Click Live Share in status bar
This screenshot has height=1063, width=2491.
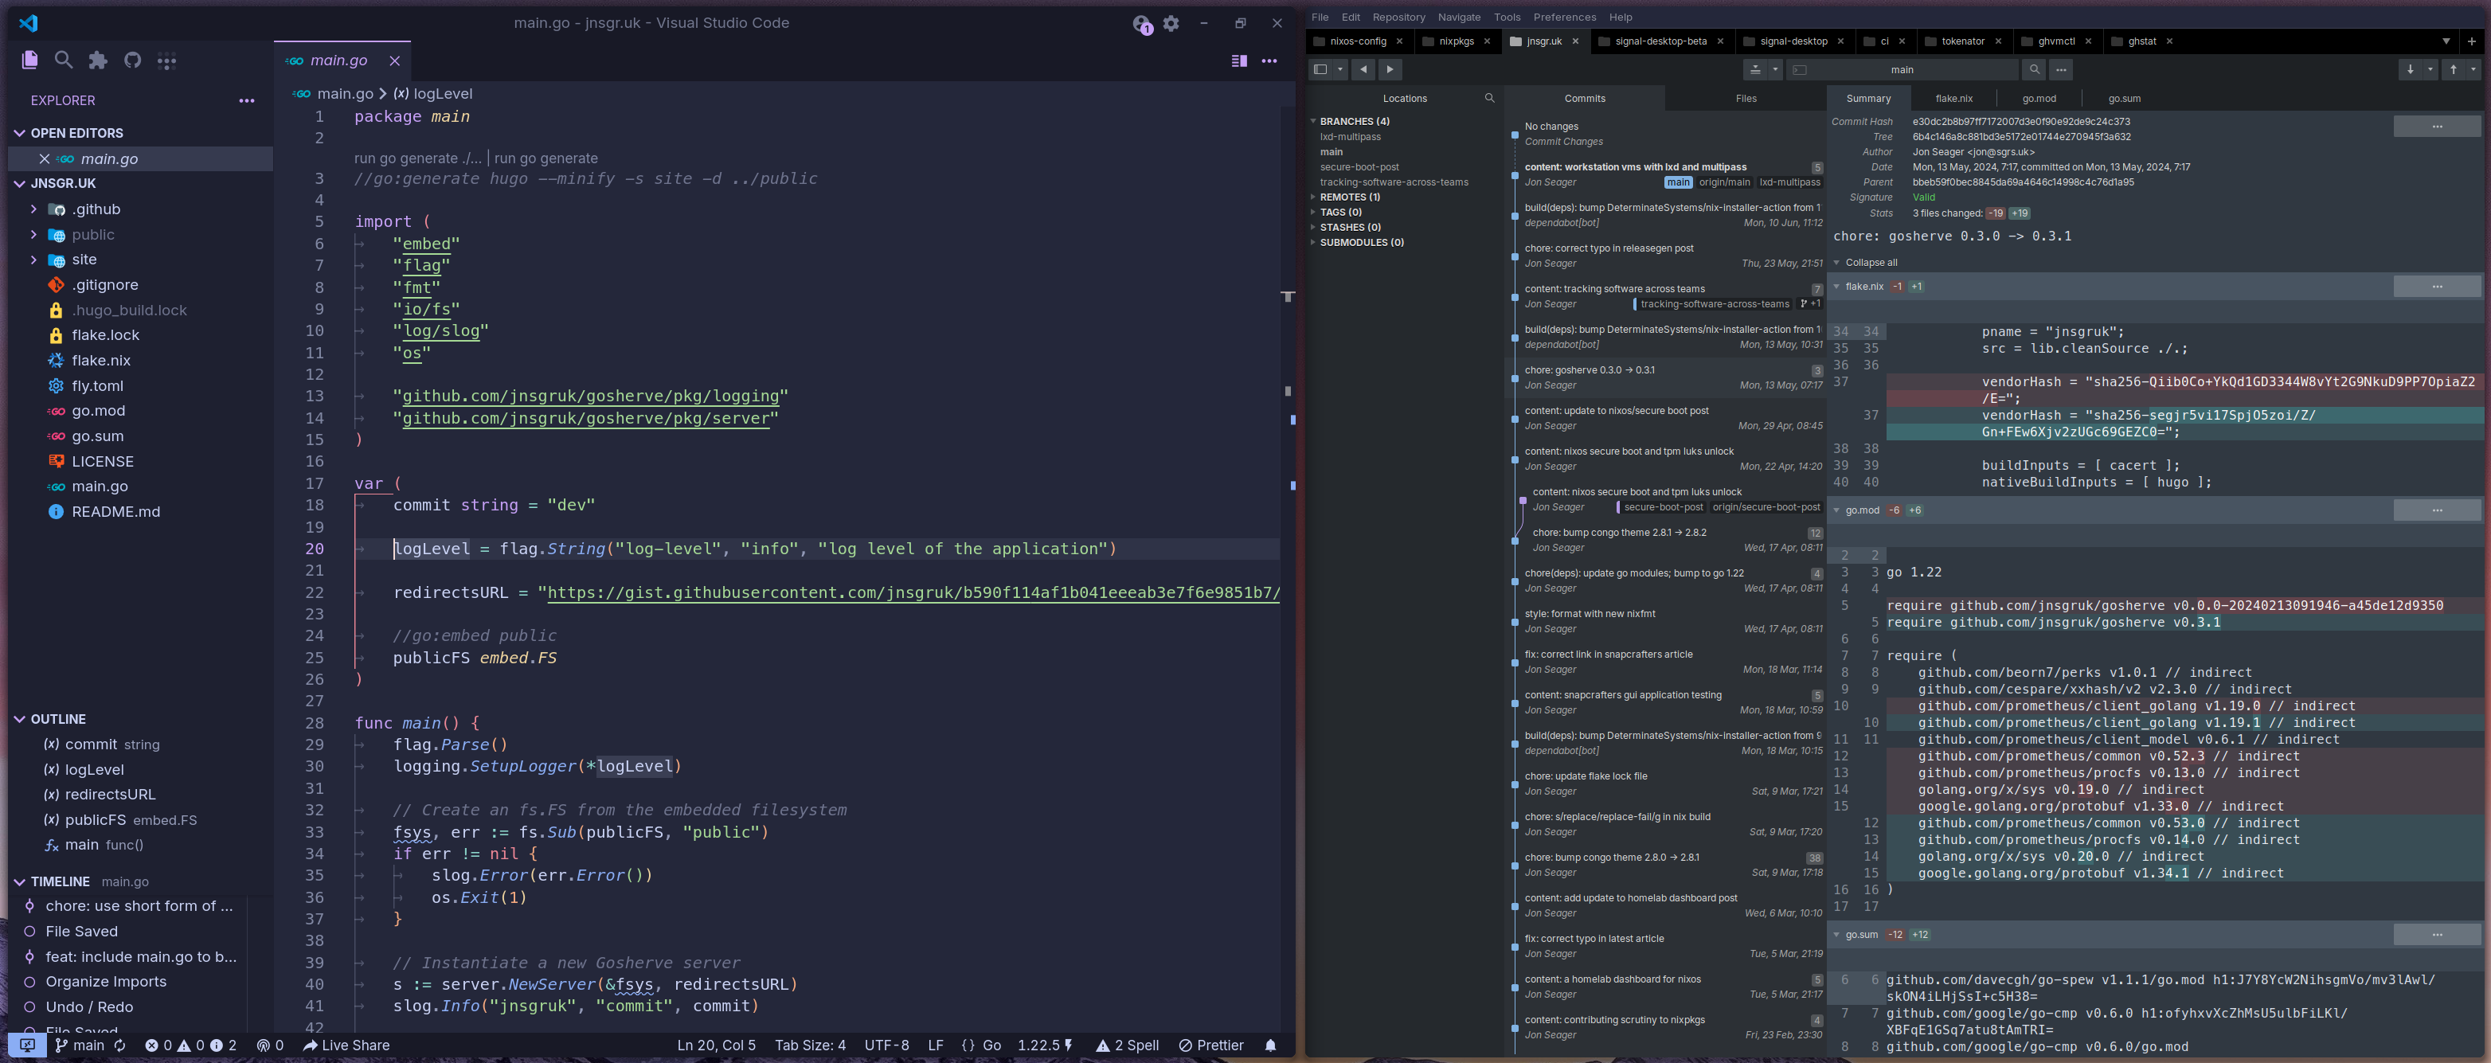[x=346, y=1045]
